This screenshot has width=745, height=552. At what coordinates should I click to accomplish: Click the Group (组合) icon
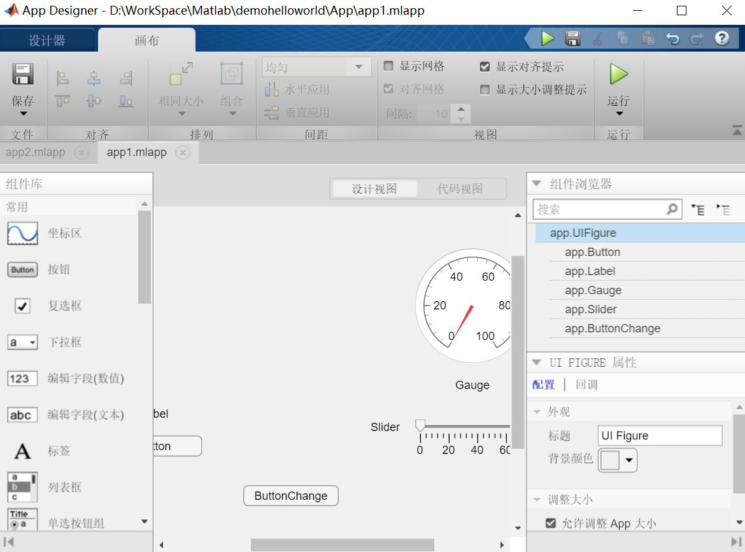(x=232, y=74)
